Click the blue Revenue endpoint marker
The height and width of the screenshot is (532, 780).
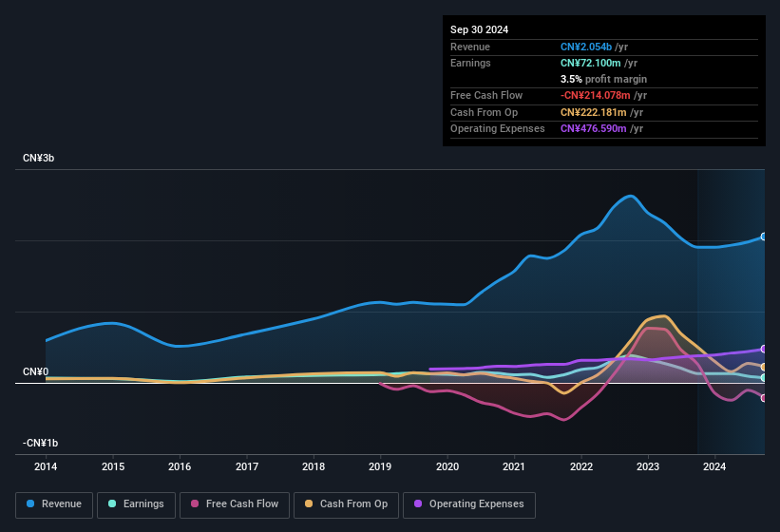(x=764, y=237)
